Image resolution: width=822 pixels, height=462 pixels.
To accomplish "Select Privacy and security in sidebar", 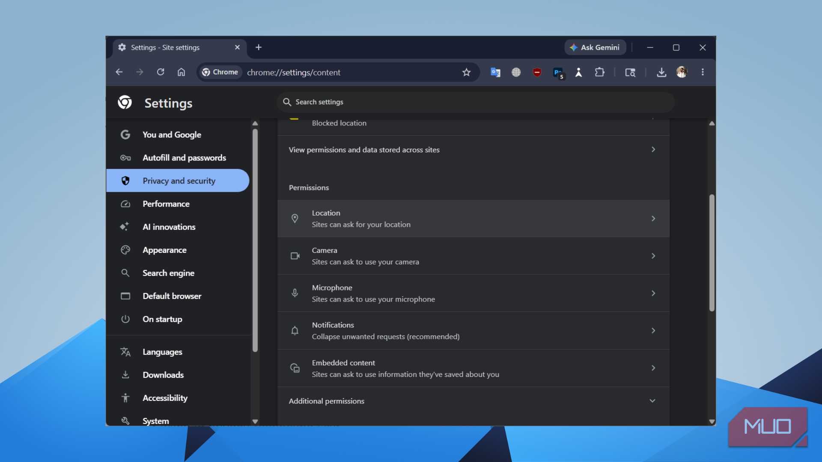I will pos(178,181).
